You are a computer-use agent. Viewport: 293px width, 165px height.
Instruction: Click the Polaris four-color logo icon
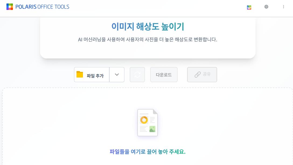tap(10, 7)
